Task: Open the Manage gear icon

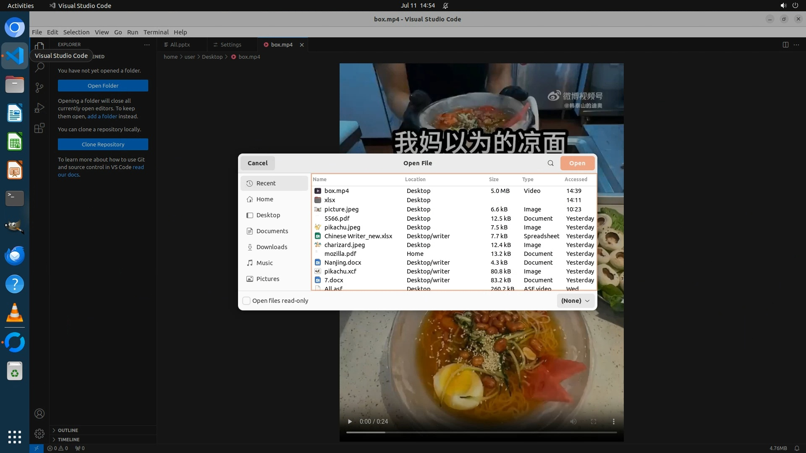Action: coord(39,433)
